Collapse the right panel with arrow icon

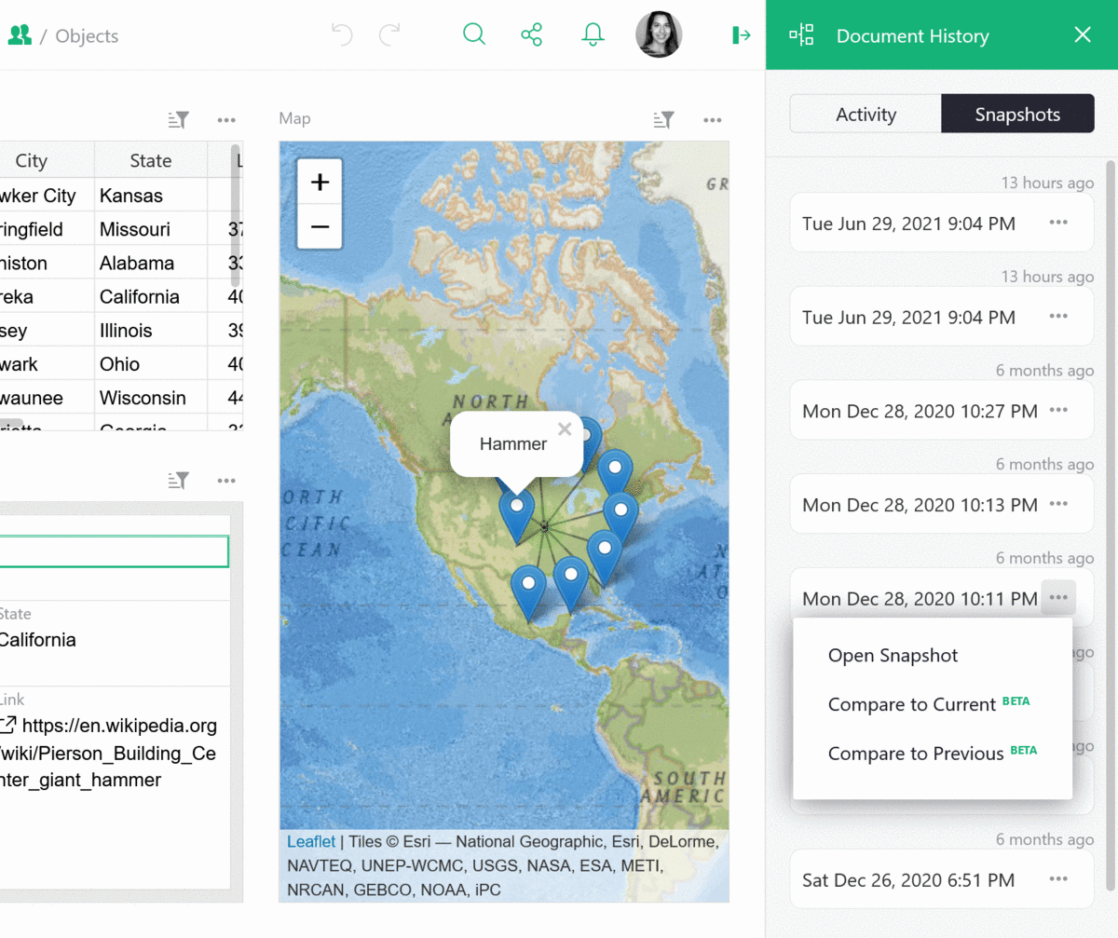click(x=742, y=35)
